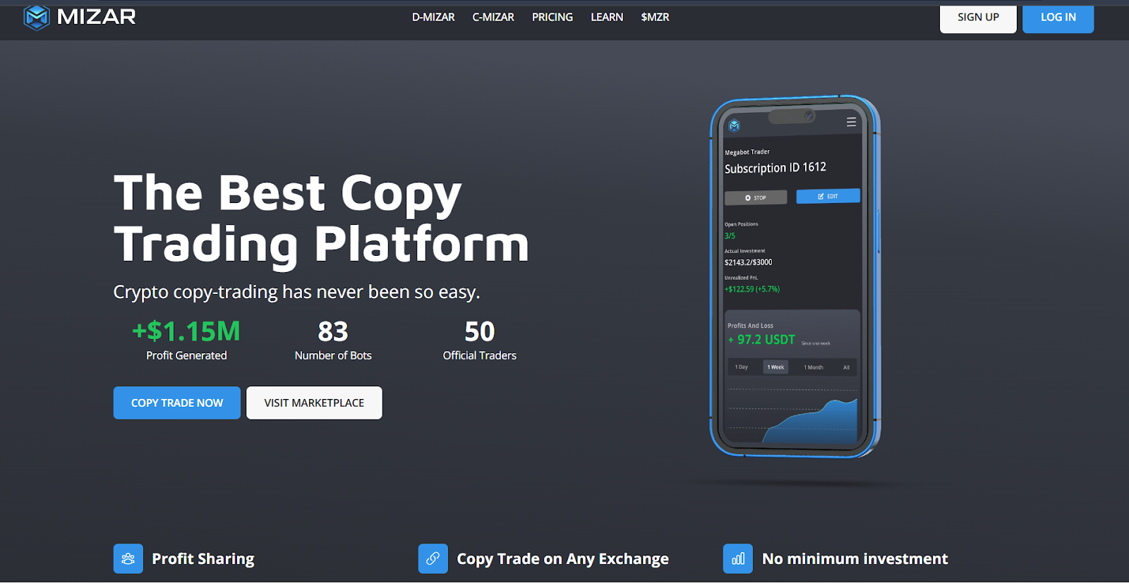Select the 1 Day tab on phone chart
The width and height of the screenshot is (1129, 583).
pos(741,367)
